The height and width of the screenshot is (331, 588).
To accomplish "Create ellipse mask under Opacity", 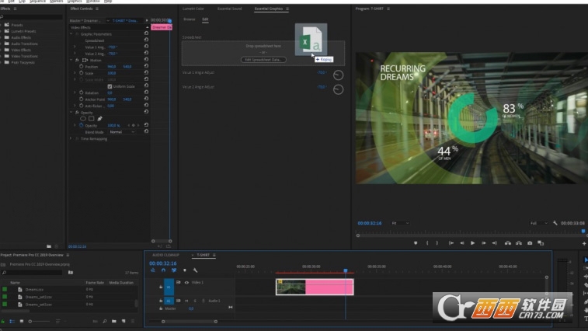I will (x=83, y=119).
